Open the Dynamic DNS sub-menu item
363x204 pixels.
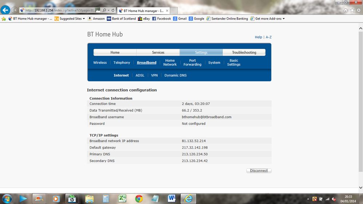pyautogui.click(x=176, y=76)
